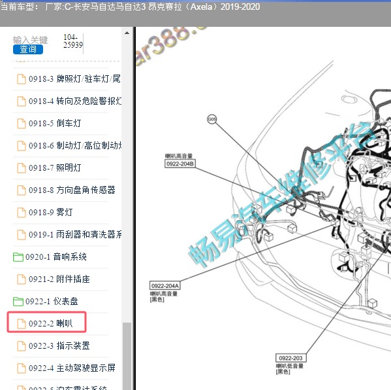
Task: Open 0921-2 附件插座 item
Action: click(x=59, y=279)
